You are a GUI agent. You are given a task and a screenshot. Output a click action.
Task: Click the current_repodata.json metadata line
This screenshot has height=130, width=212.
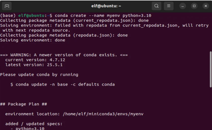(74, 20)
